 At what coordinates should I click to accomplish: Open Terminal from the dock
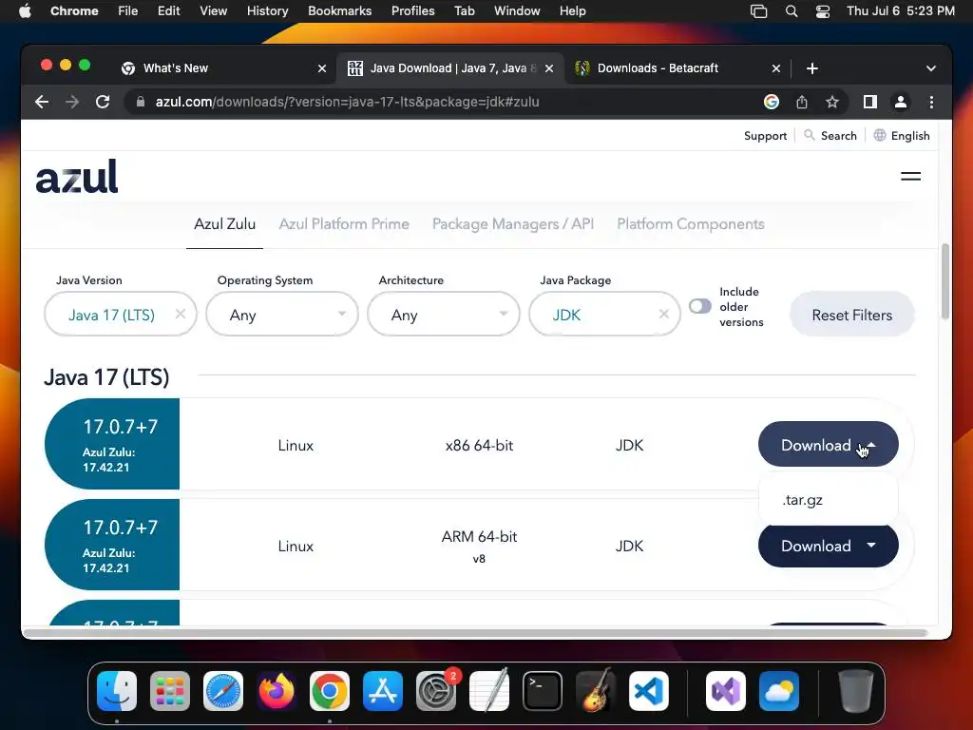543,691
